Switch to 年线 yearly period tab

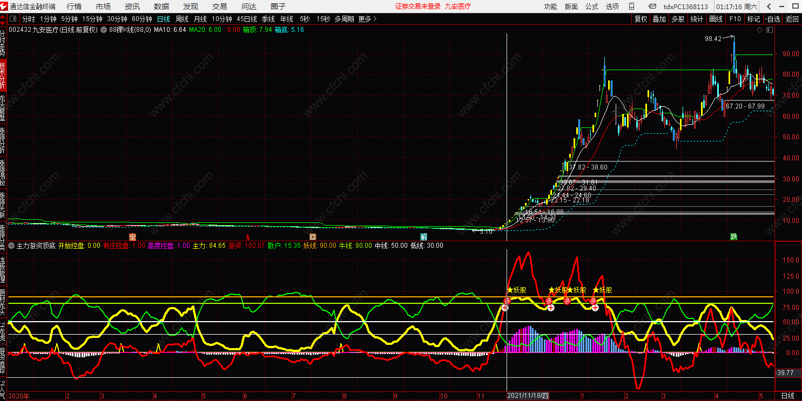coord(287,19)
